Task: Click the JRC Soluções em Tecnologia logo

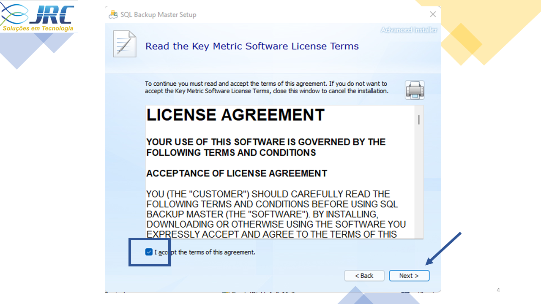Action: (x=38, y=17)
